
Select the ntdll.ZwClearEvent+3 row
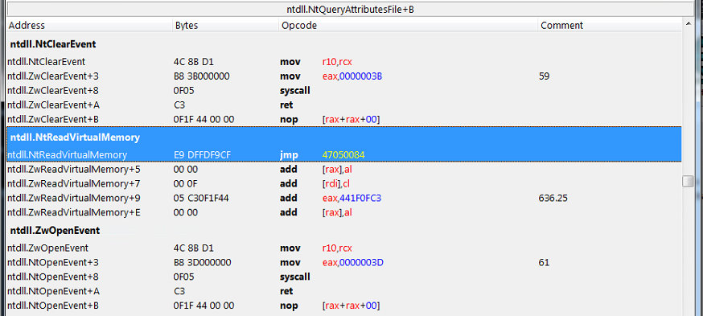(344, 76)
